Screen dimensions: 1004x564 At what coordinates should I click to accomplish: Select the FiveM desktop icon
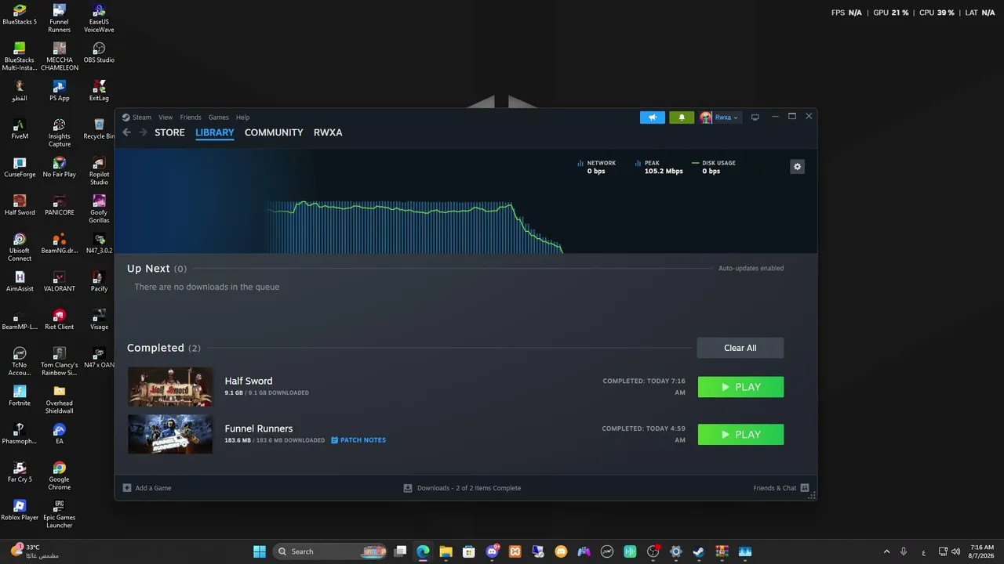(x=20, y=129)
